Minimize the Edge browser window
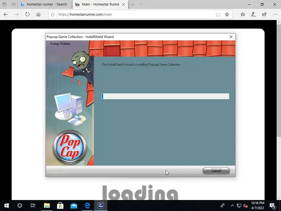Screen dimensions: 281x211 (x=249, y=4)
